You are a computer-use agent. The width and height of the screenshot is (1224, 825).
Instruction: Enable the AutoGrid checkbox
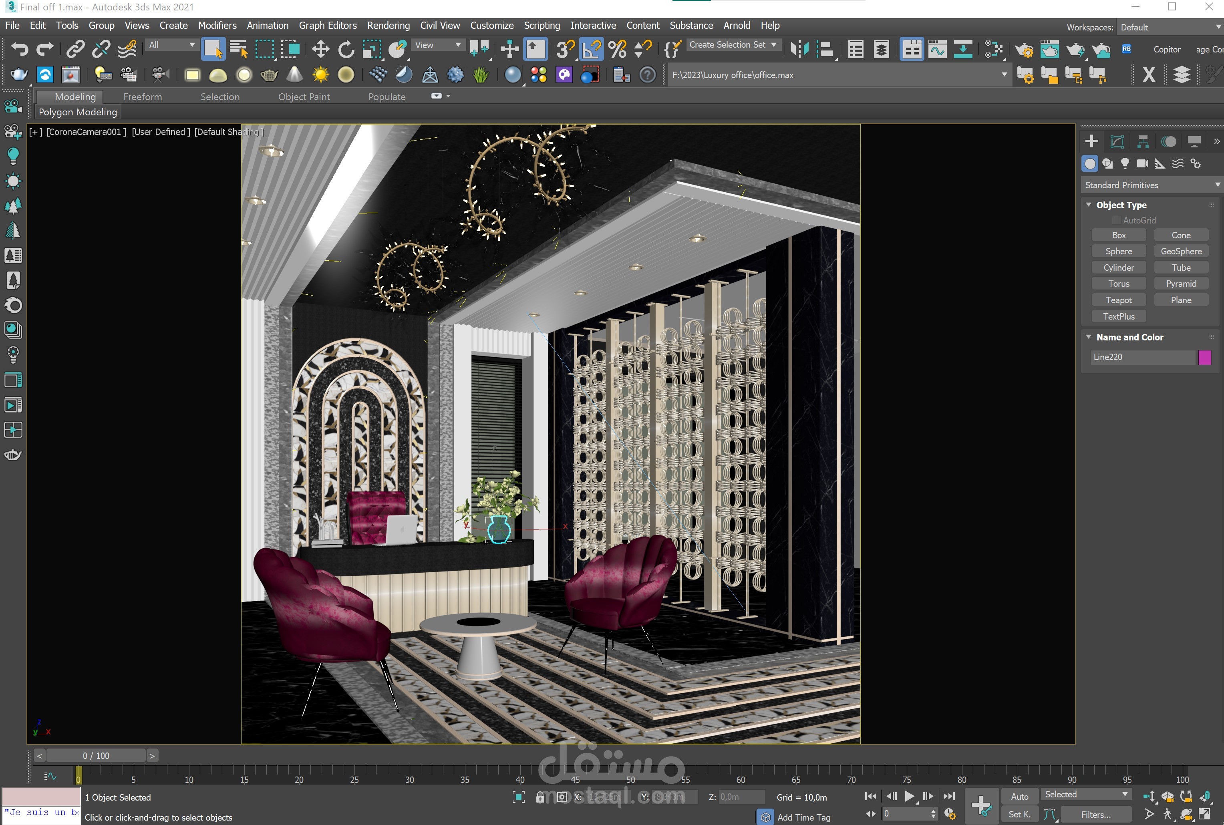[1116, 220]
